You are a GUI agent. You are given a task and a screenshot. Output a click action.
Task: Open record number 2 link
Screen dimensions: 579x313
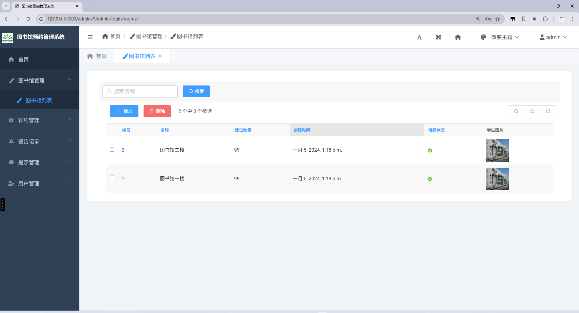[123, 150]
